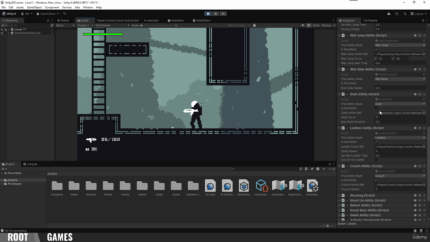
Task: Switch to the Animator tab
Action: pyautogui.click(x=151, y=21)
